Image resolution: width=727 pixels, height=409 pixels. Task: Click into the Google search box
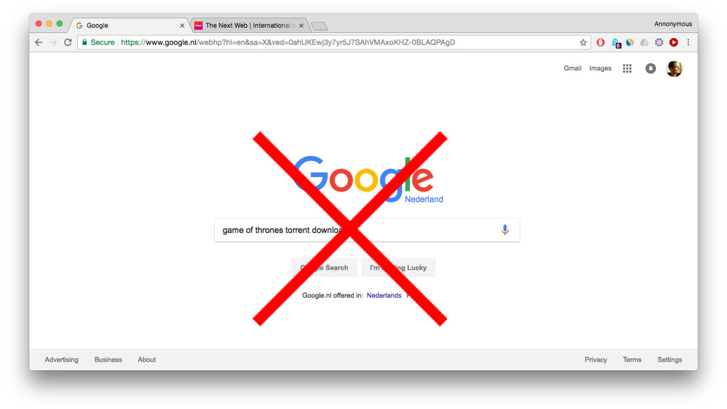tap(367, 230)
